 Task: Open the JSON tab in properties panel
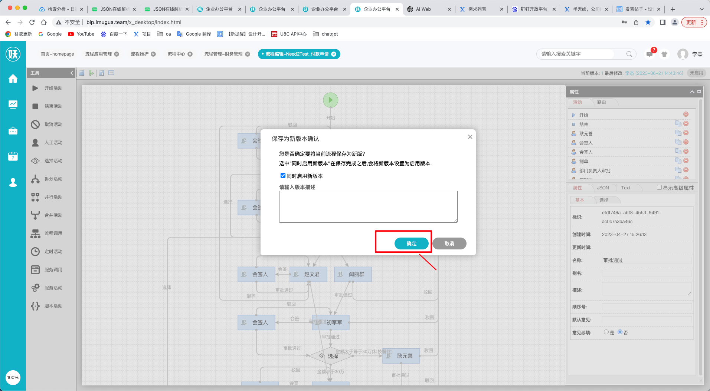tap(603, 188)
